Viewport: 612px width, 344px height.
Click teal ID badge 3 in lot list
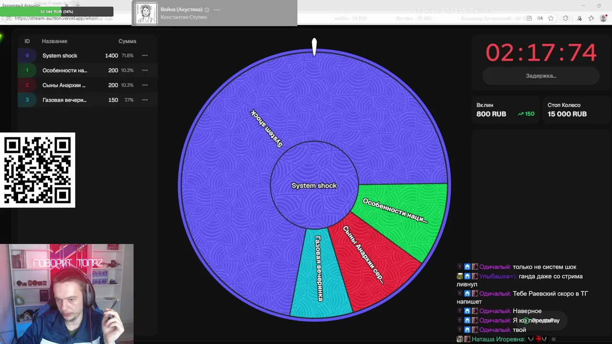27,100
